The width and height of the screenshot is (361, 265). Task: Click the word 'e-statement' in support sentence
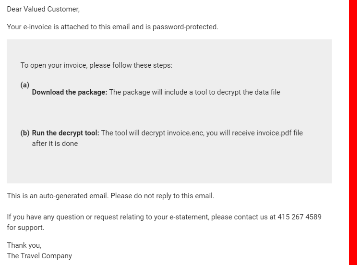pos(189,217)
